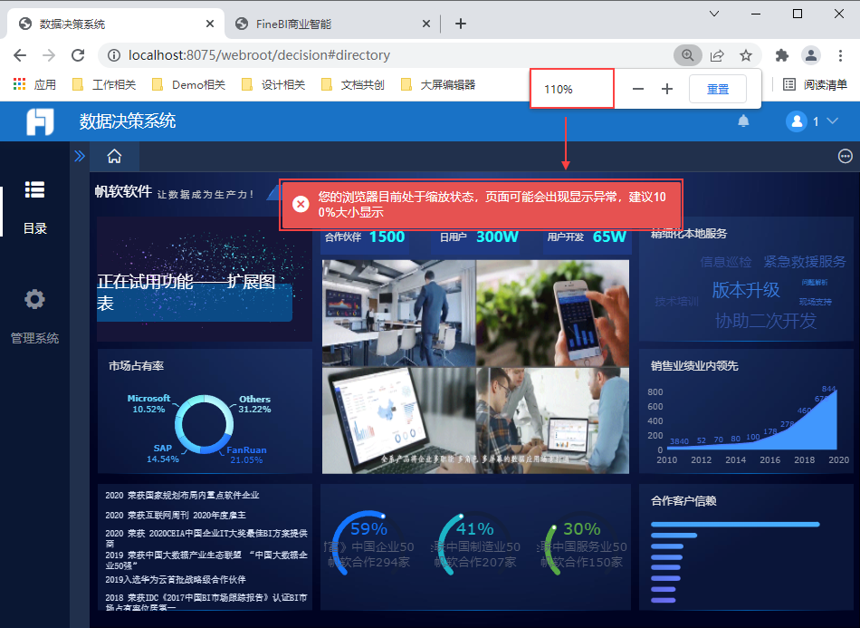Open the more options circle icon
This screenshot has height=628, width=860.
846,157
